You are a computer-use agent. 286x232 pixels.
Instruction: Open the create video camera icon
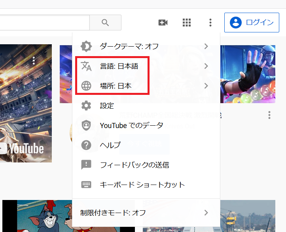click(163, 23)
